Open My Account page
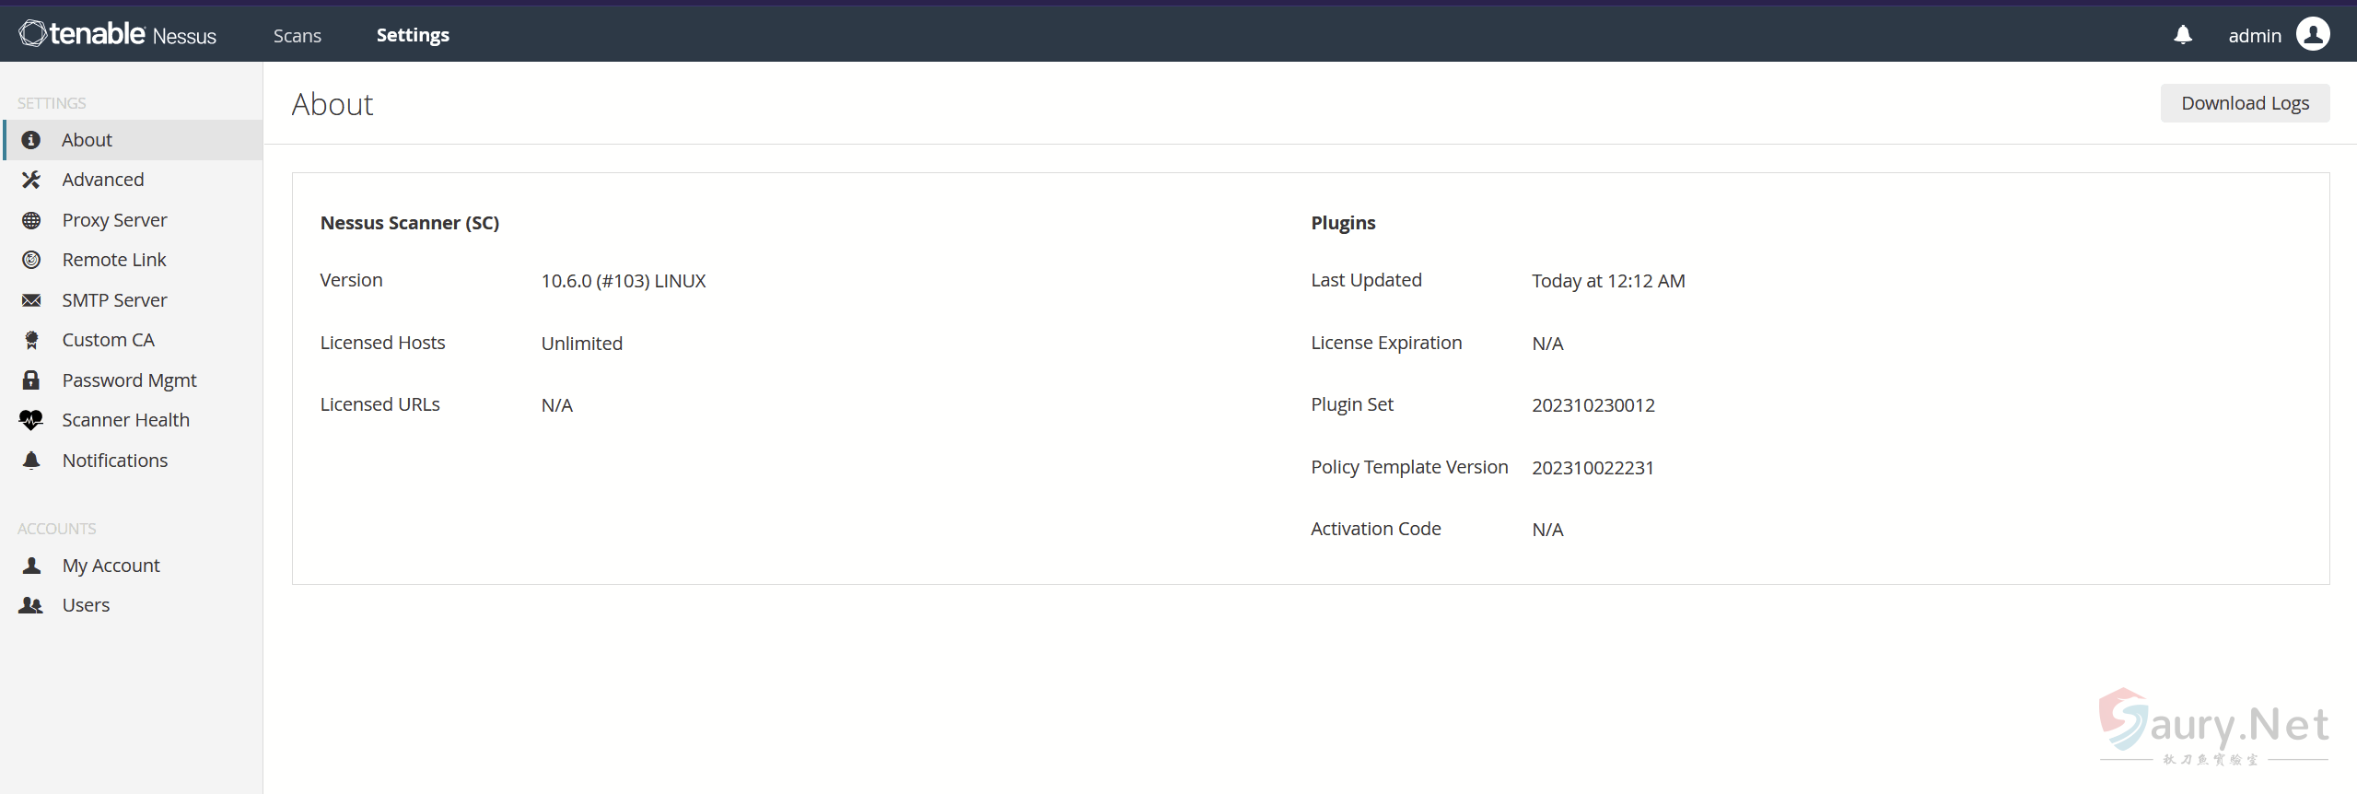The width and height of the screenshot is (2357, 794). pyautogui.click(x=133, y=566)
